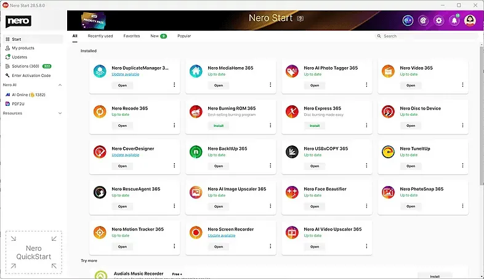This screenshot has height=279, width=484.
Task: Click the Priority Pass card banner
Action: point(94,21)
